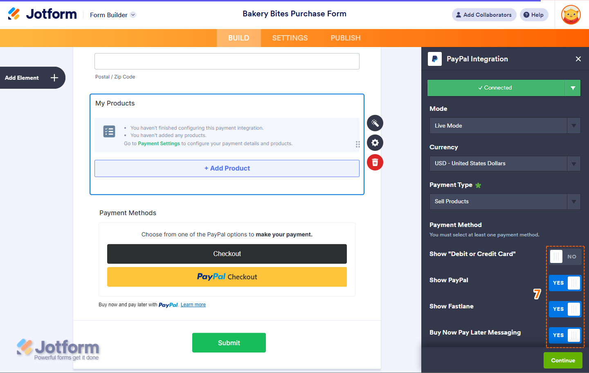Image resolution: width=589 pixels, height=373 pixels.
Task: Disable the Show Fastlane toggle
Action: (564, 309)
